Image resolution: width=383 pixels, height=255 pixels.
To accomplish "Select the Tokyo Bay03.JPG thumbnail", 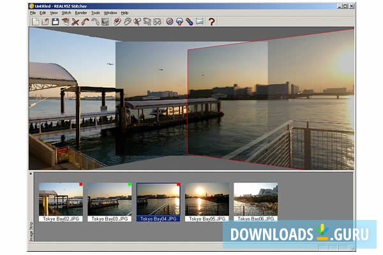I will click(109, 199).
